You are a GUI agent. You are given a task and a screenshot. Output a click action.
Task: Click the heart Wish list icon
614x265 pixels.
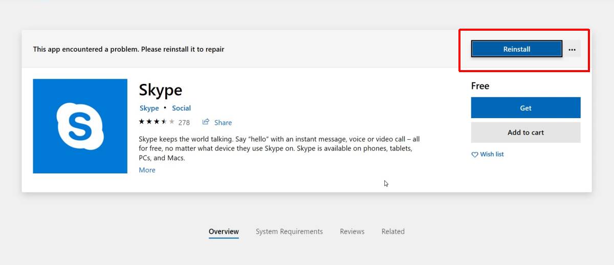(475, 154)
